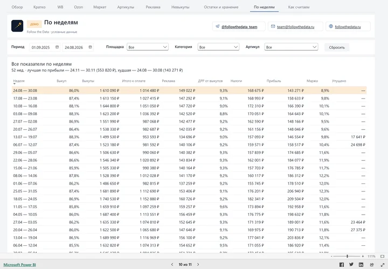Image resolution: width=388 pixels, height=269 pixels.
Task: Switch to the Реклама tab
Action: pyautogui.click(x=153, y=7)
